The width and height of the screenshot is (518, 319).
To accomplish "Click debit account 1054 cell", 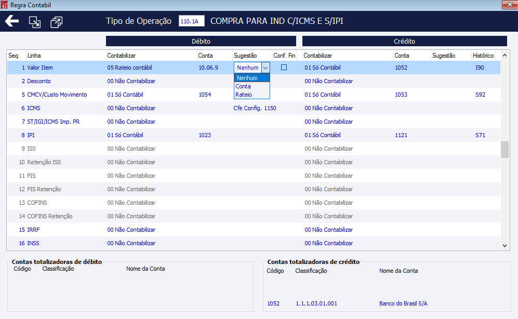I will coord(205,95).
